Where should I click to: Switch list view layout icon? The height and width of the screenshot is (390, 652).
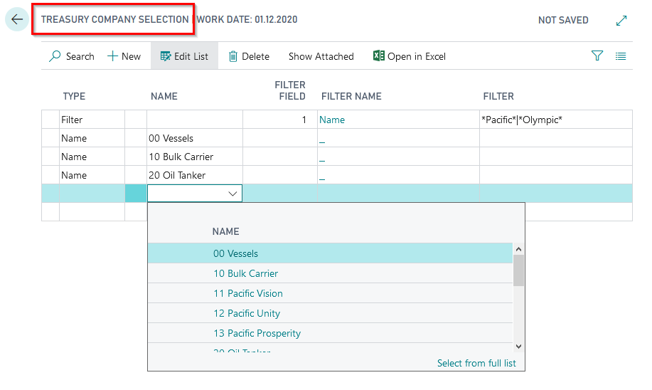click(621, 56)
